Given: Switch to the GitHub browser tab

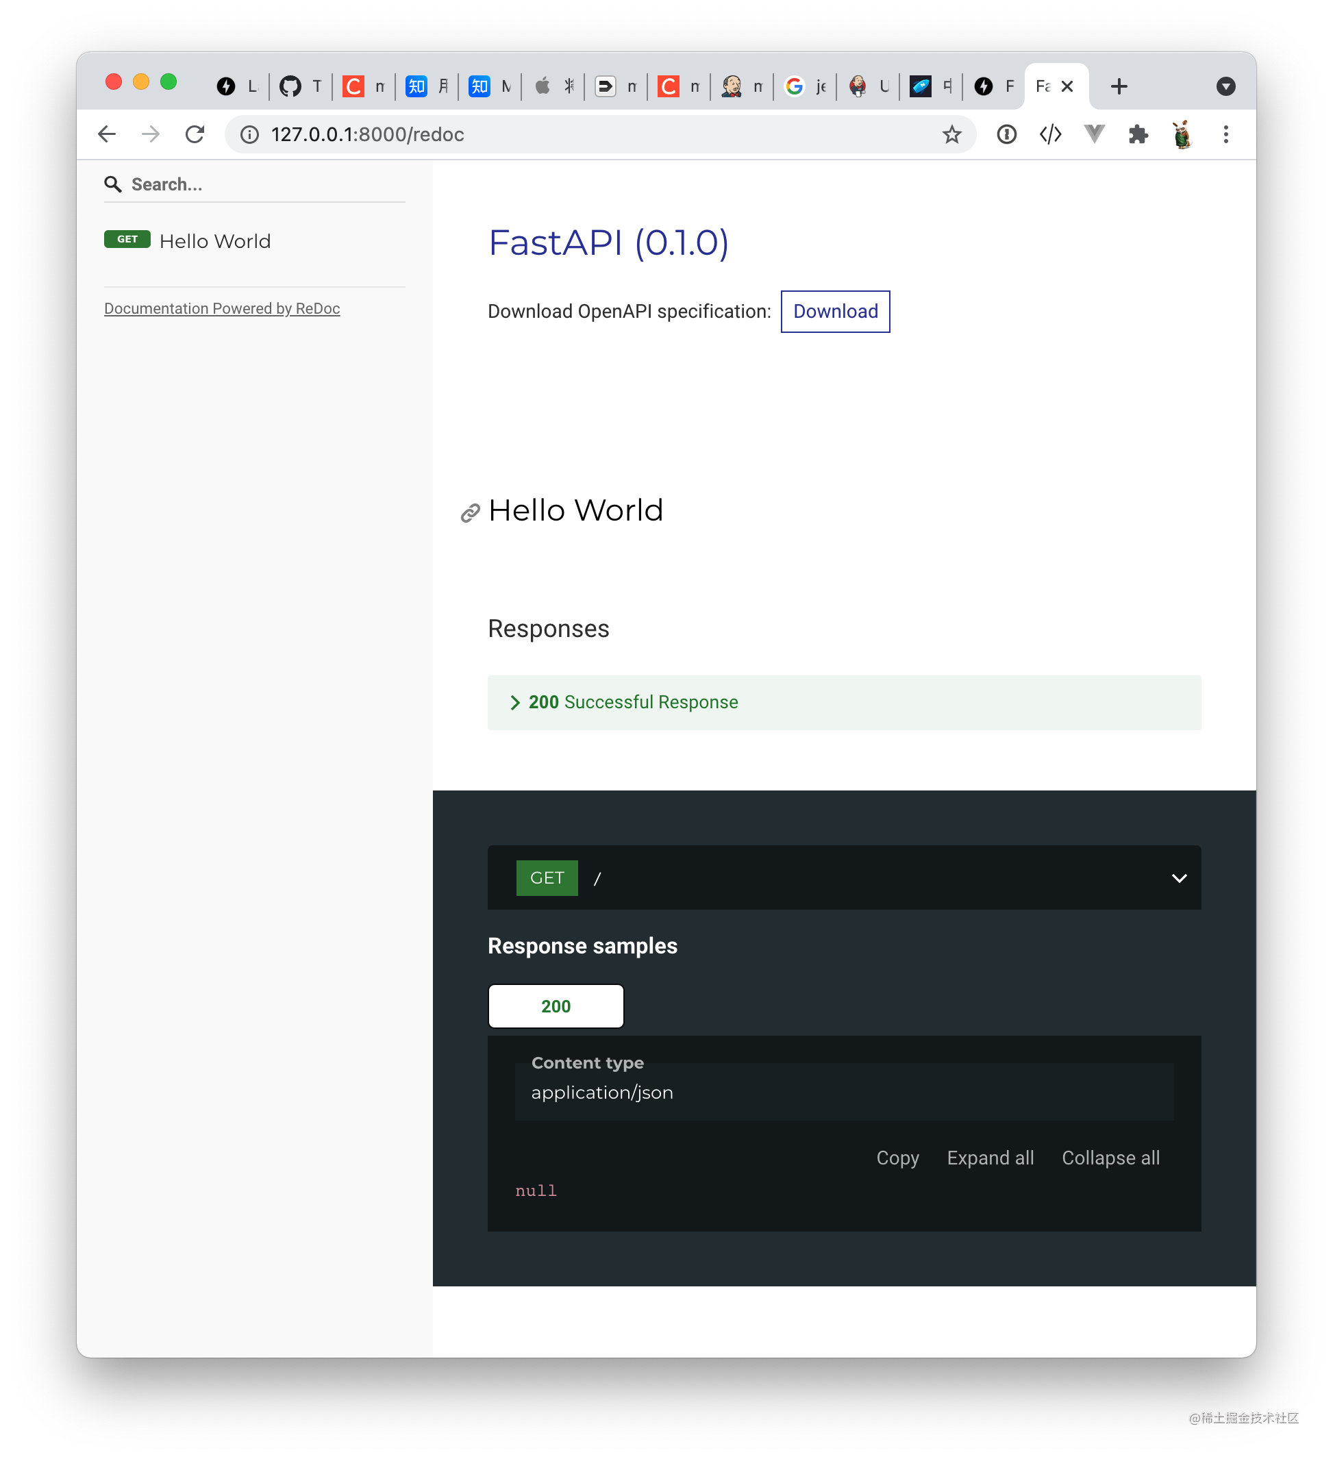Looking at the screenshot, I should pyautogui.click(x=301, y=86).
